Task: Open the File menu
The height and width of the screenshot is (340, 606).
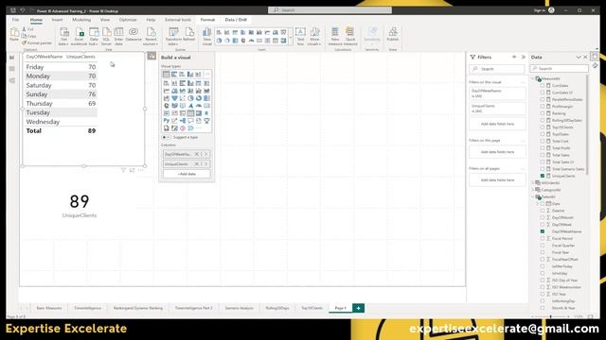Action: click(15, 20)
